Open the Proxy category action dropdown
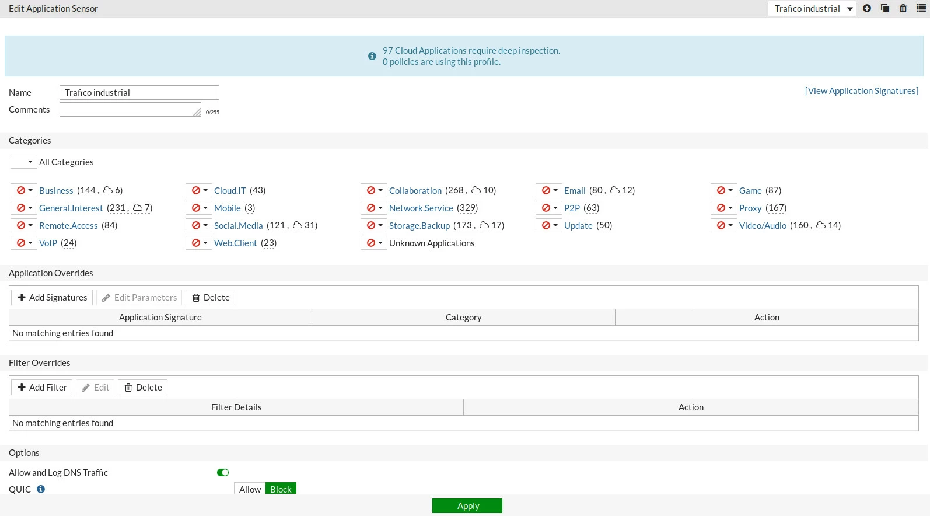Image resolution: width=930 pixels, height=516 pixels. (x=724, y=208)
